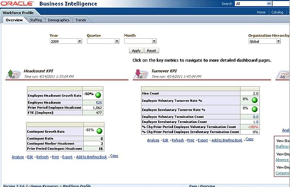
Task: Click Contingent Worker Headcount value 3
Action: (x=102, y=144)
